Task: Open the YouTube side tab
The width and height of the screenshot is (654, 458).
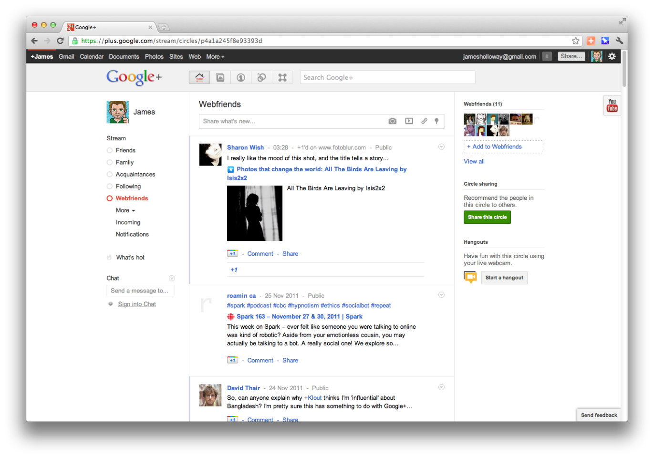Action: 612,105
